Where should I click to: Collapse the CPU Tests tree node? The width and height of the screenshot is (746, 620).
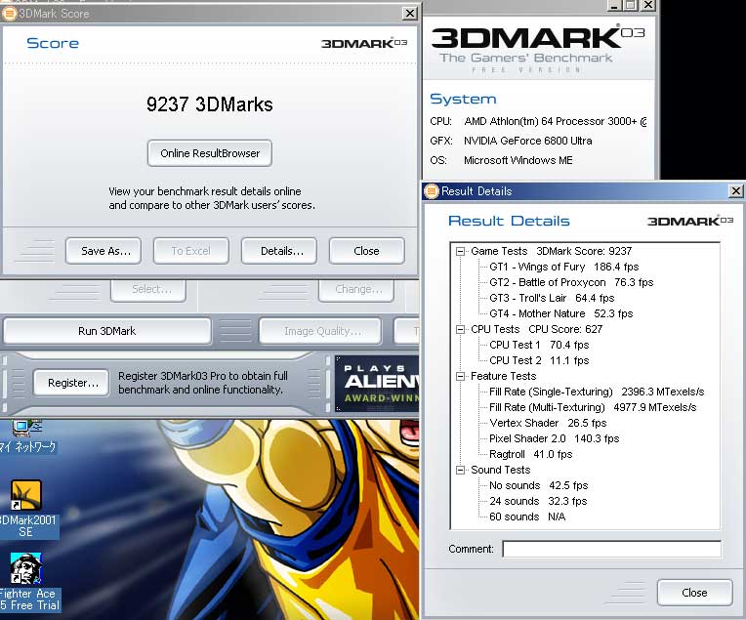(x=460, y=329)
